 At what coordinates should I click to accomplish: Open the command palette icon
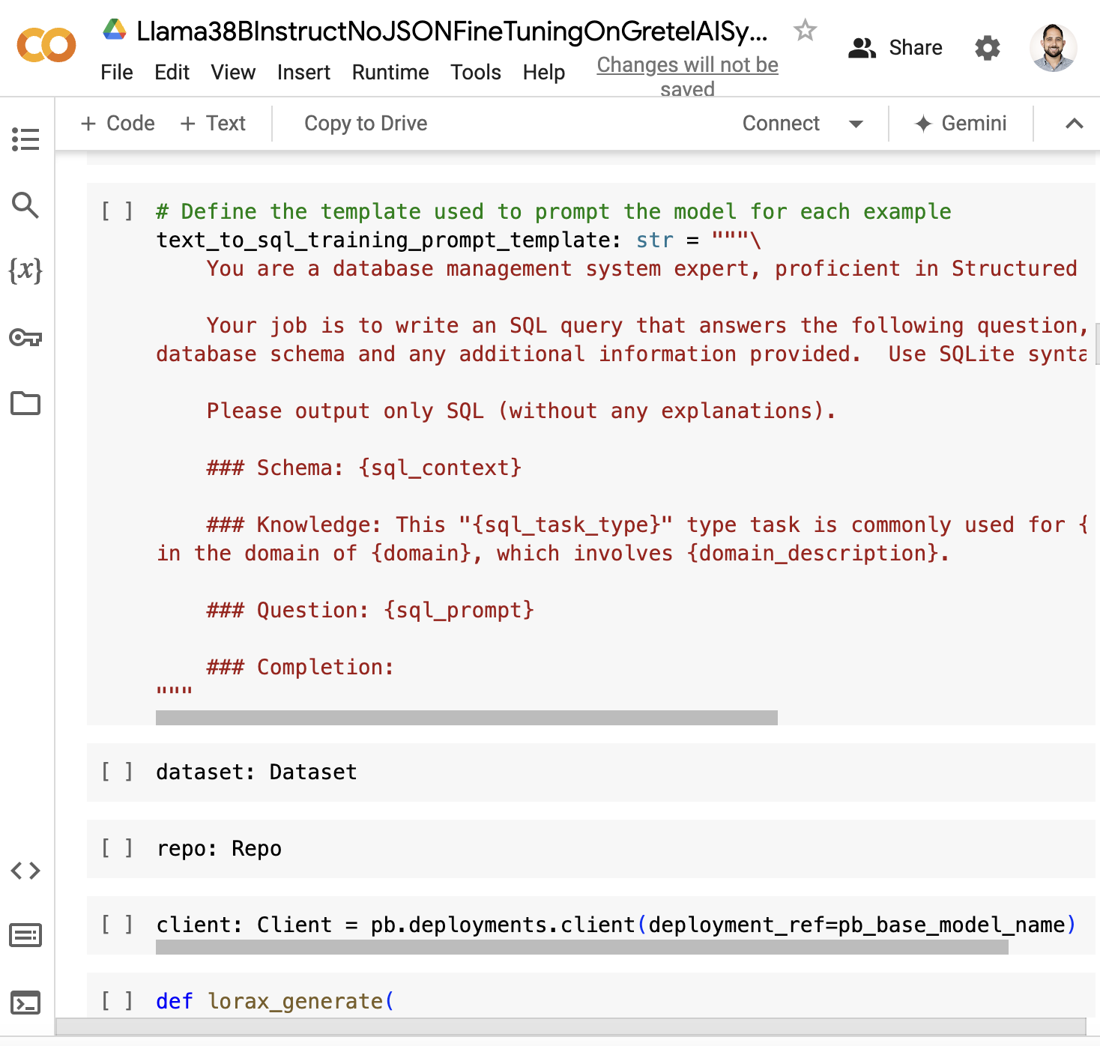coord(26,936)
